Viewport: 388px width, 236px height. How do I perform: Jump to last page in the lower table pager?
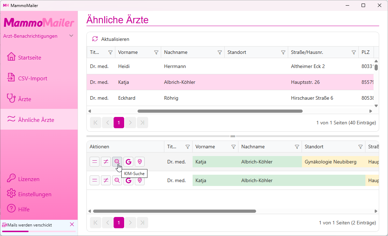[142, 223]
